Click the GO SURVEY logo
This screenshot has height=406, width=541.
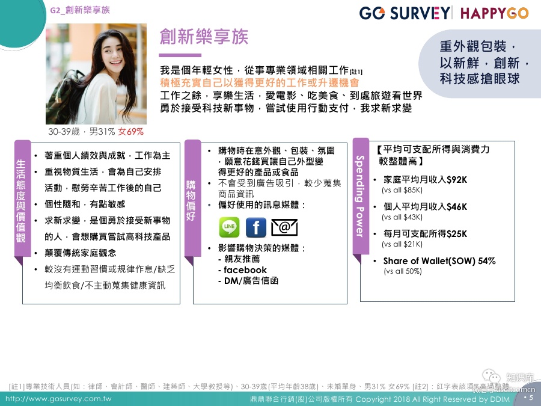click(x=405, y=13)
